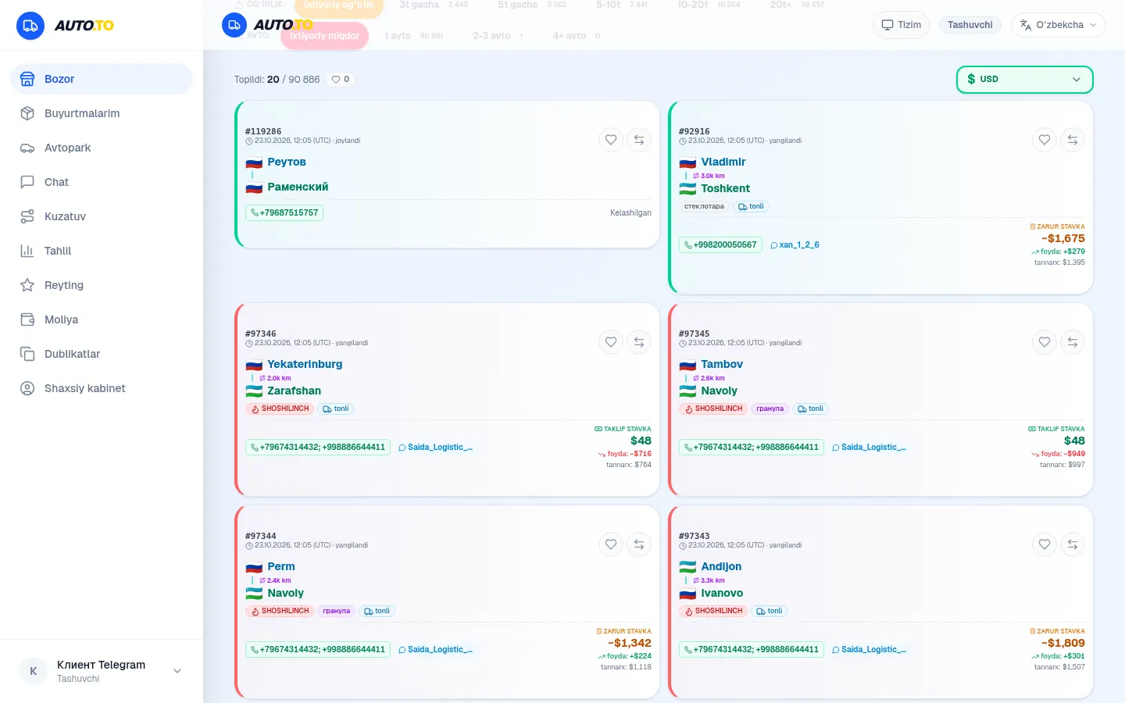Click the Реутов origin city
The width and height of the screenshot is (1125, 703).
[287, 162]
